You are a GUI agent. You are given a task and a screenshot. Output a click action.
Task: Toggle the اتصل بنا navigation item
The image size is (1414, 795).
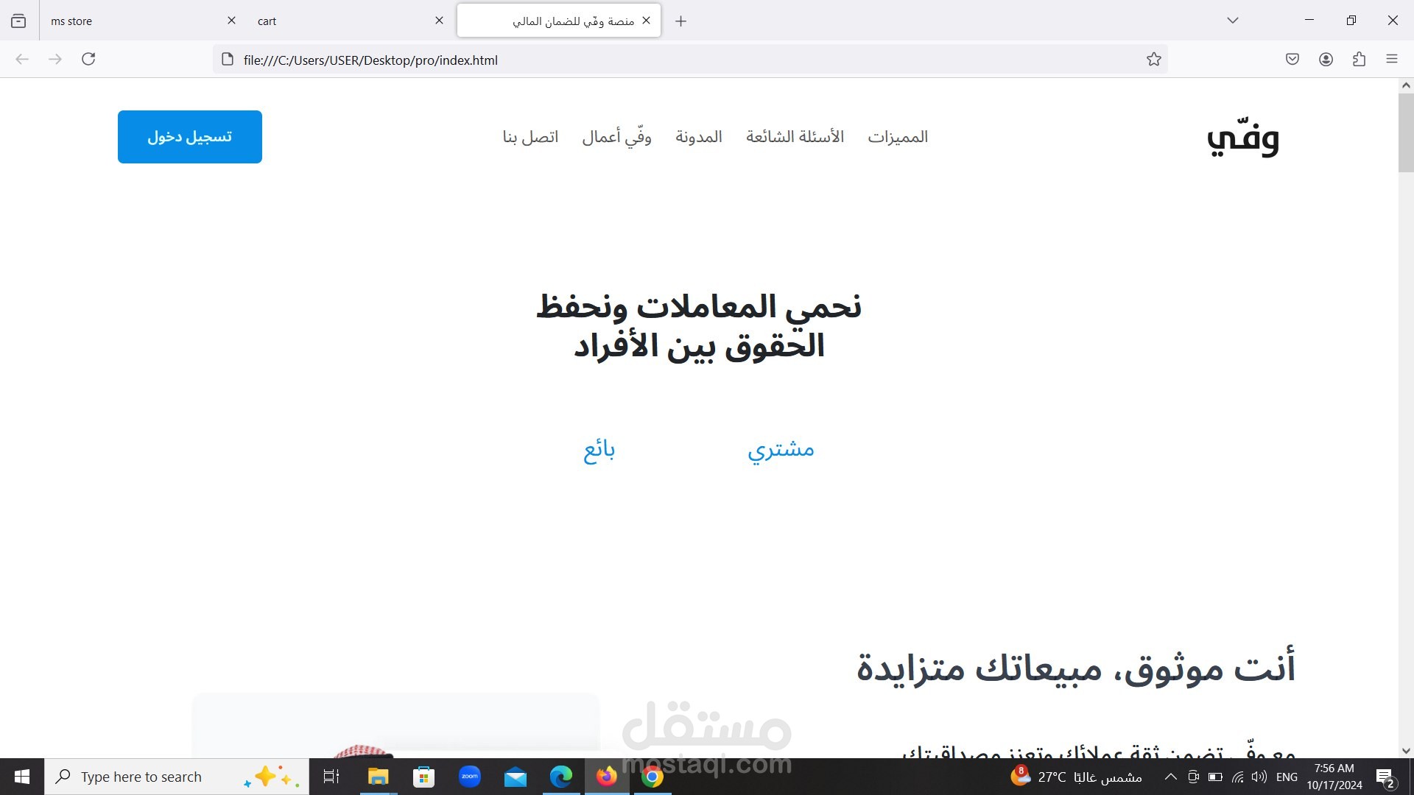point(530,137)
